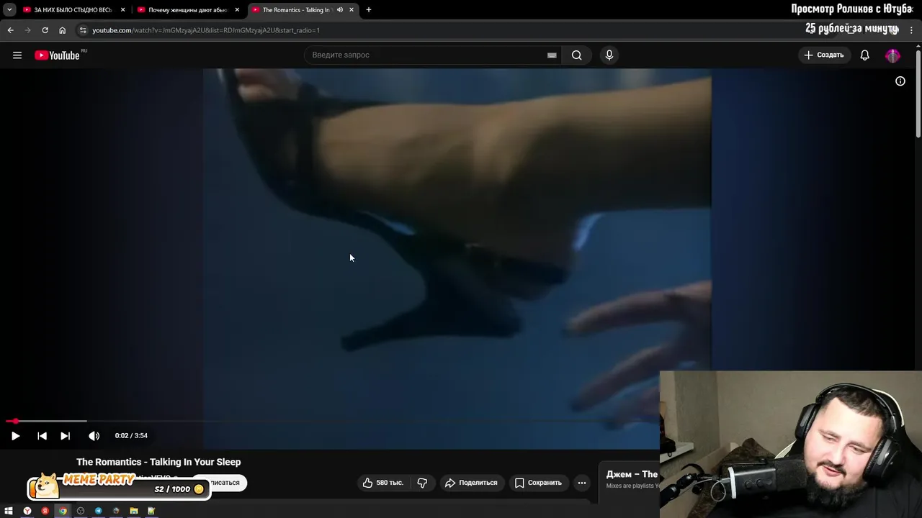
Task: Open the Windows Start menu
Action: (9, 511)
